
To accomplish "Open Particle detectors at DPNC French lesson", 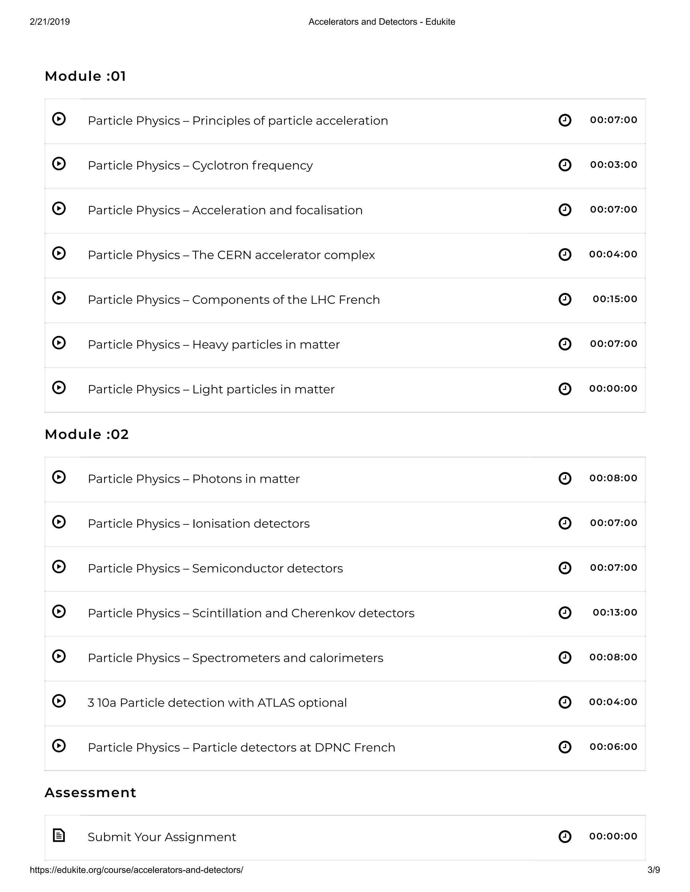I will click(x=242, y=747).
